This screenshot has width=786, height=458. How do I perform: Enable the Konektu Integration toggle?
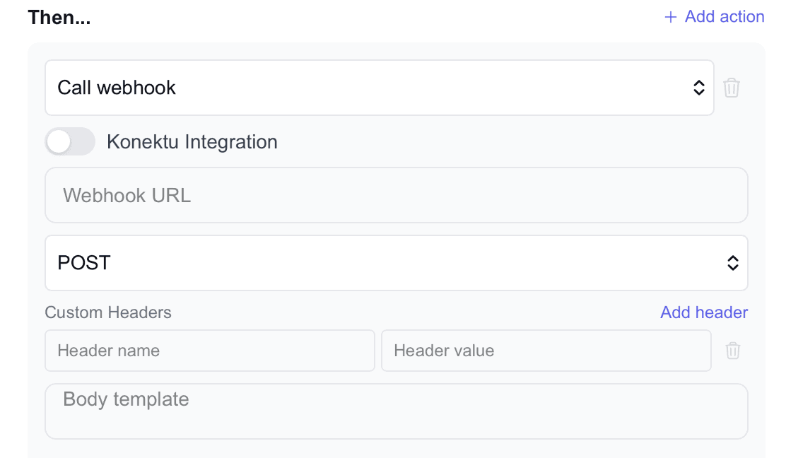[x=70, y=141]
